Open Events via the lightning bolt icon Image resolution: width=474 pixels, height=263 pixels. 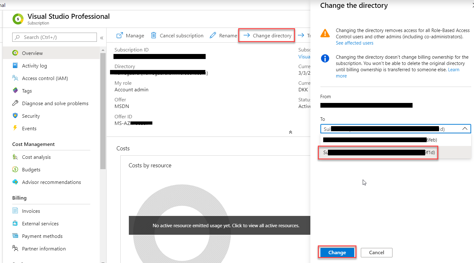coord(15,128)
